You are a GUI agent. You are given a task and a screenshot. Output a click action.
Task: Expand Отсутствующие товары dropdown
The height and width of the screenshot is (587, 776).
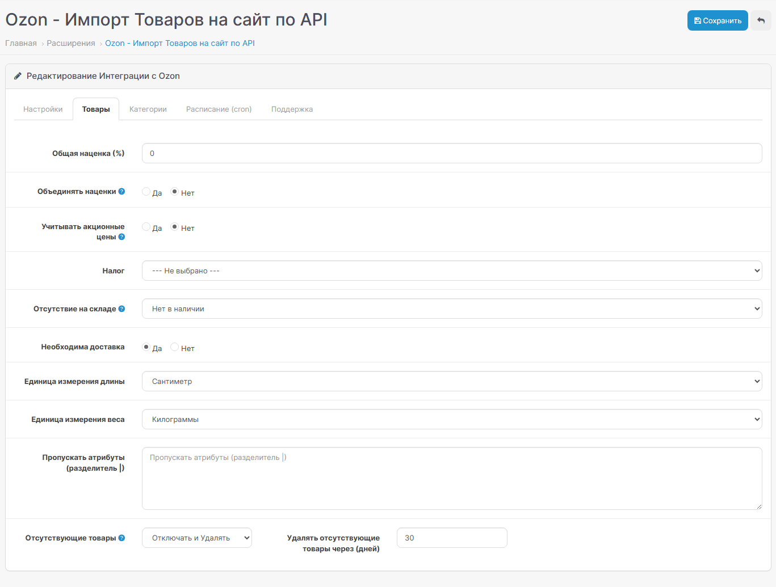point(196,538)
